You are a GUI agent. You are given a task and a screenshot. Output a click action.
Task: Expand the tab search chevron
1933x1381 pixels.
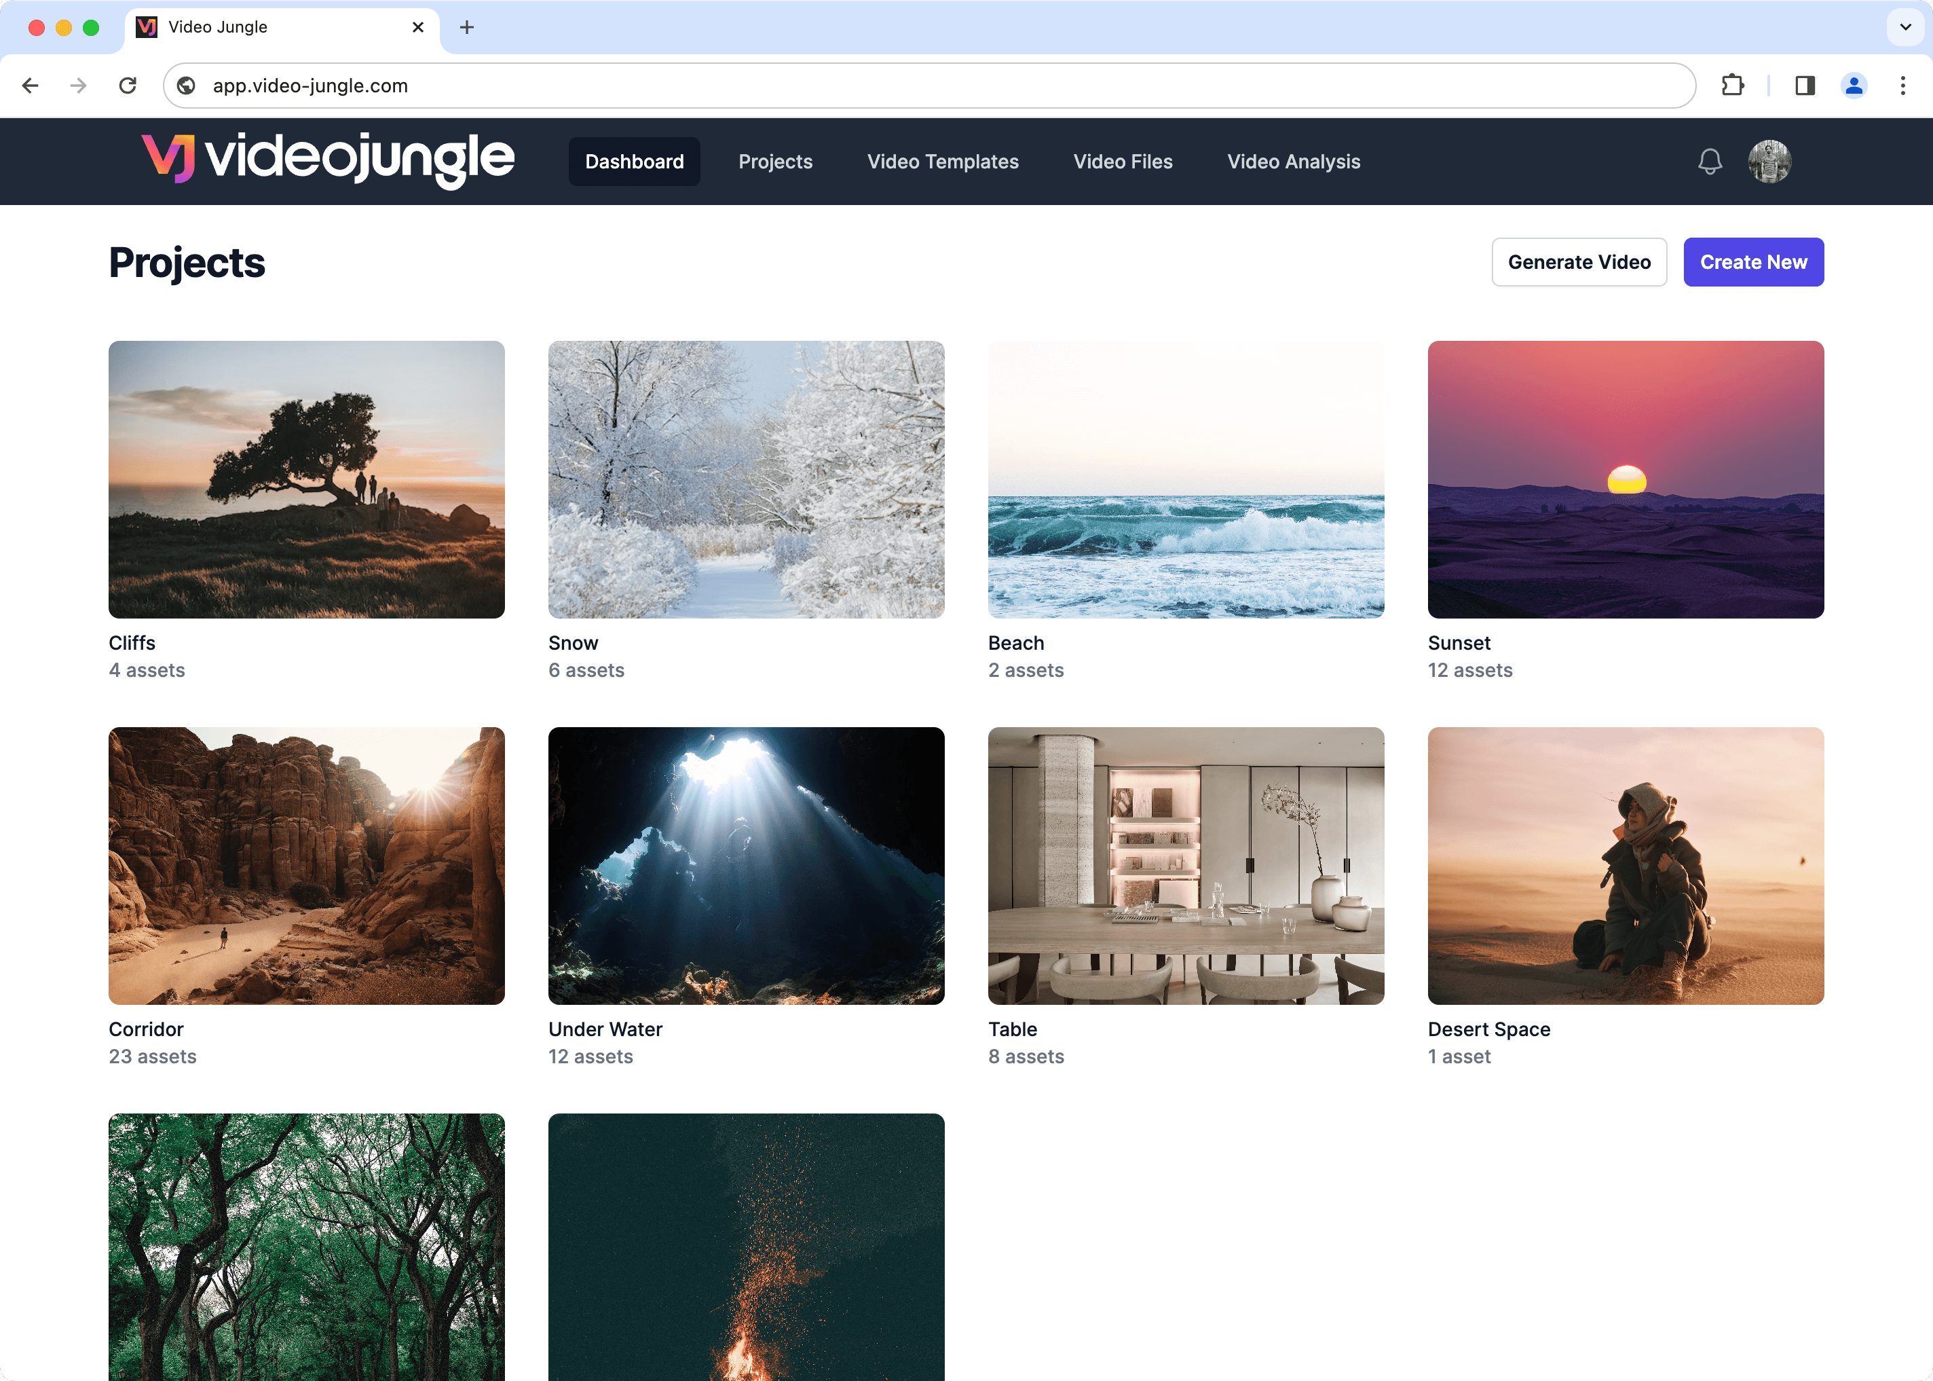coord(1905,27)
